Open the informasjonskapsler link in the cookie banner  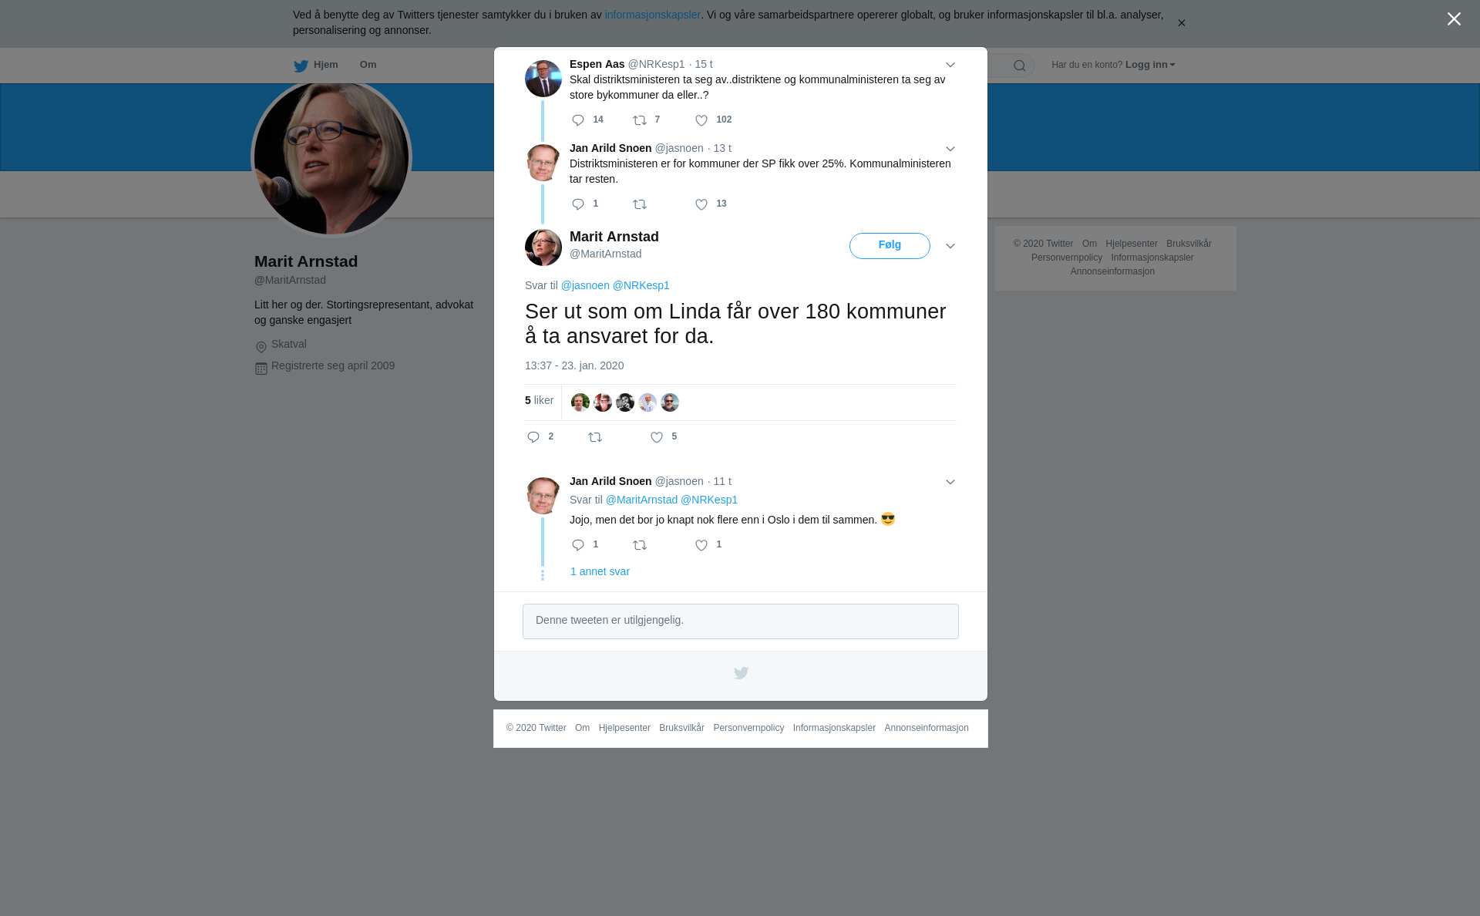(652, 15)
